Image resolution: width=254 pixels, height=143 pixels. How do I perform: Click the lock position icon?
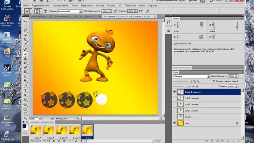(193, 86)
